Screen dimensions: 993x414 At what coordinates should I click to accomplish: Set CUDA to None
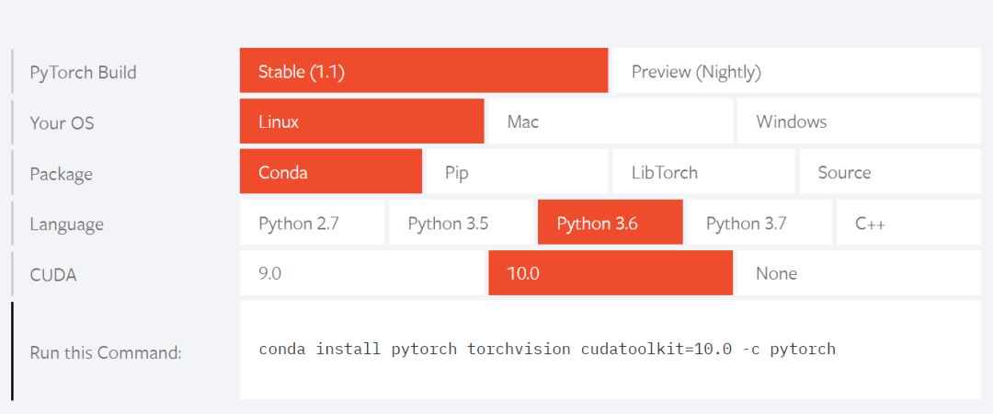(x=859, y=272)
